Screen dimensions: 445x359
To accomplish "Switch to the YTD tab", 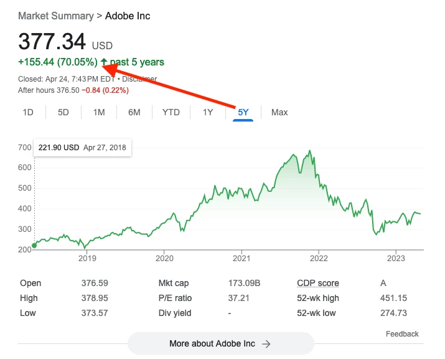I will (x=171, y=112).
